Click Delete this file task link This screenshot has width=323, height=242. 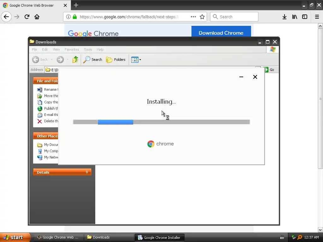(x=48, y=121)
